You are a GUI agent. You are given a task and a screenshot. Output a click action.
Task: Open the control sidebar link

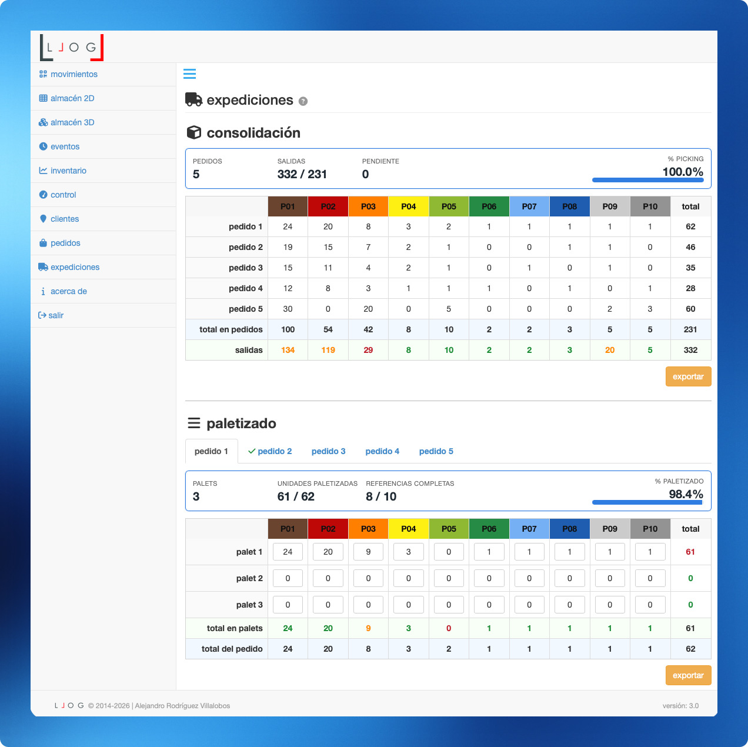point(64,195)
